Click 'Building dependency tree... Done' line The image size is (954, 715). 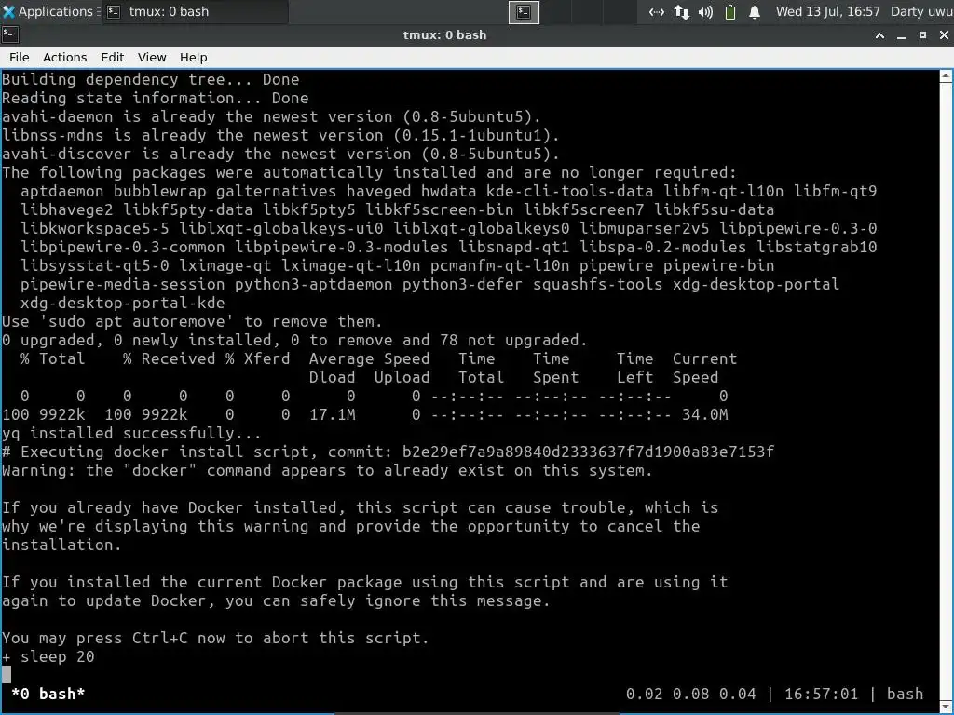tap(150, 80)
